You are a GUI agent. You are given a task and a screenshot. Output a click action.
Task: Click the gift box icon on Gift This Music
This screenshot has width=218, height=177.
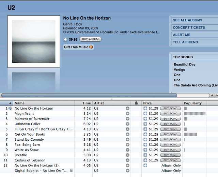pos(91,47)
